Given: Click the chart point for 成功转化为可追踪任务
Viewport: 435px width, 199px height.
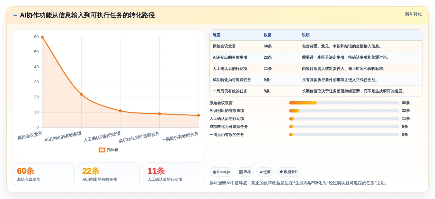Looking at the screenshot, I should (x=159, y=114).
